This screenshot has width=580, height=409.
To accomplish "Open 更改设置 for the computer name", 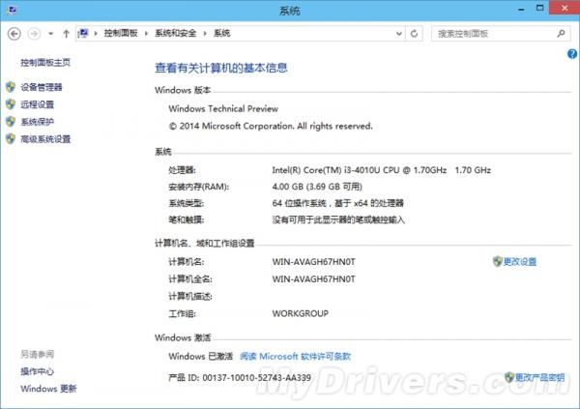I will pos(519,261).
